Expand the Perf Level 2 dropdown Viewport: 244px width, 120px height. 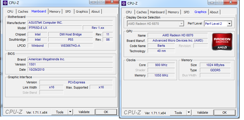point(229,24)
